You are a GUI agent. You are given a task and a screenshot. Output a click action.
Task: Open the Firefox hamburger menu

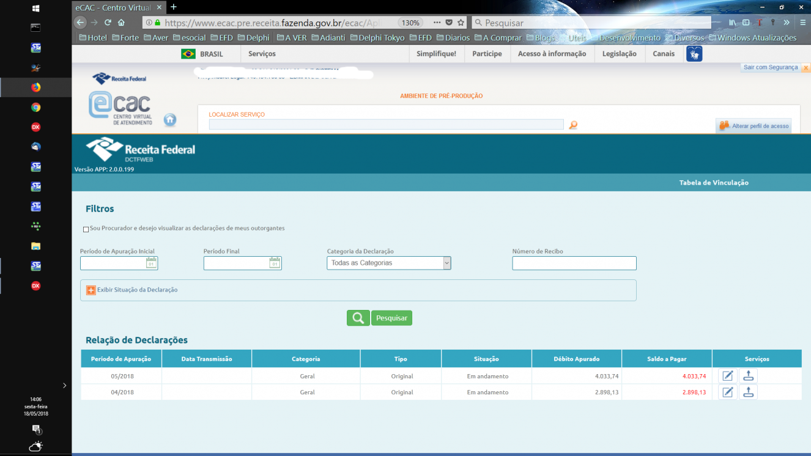click(802, 23)
